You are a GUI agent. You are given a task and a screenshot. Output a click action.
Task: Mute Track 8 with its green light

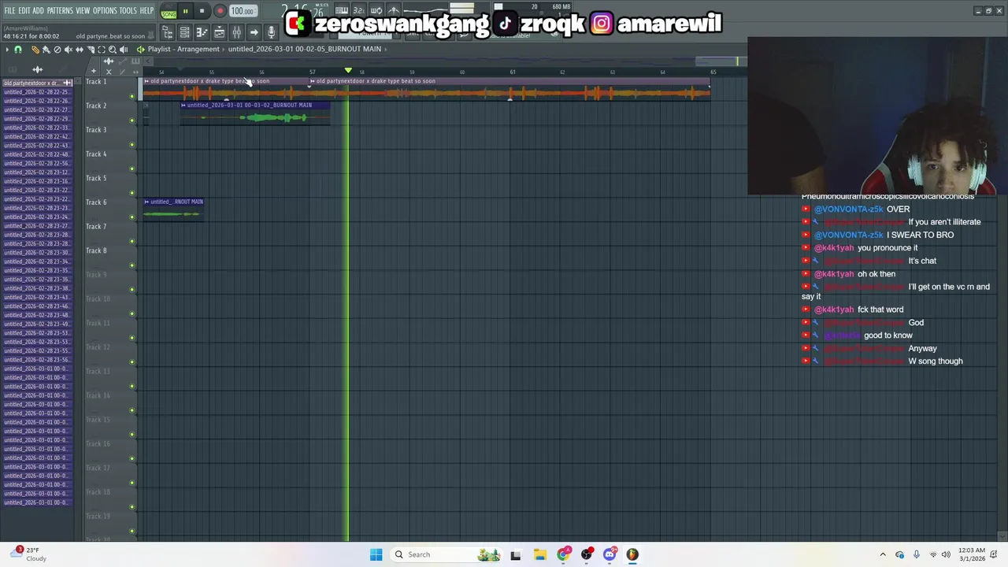pyautogui.click(x=132, y=265)
